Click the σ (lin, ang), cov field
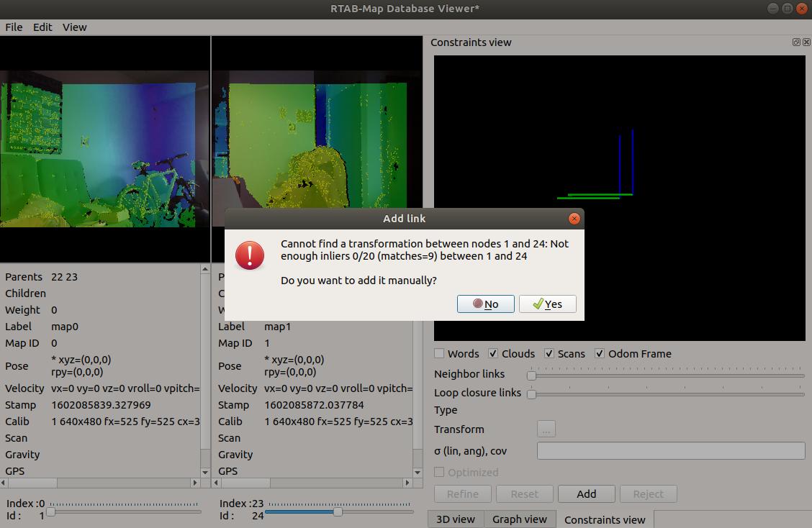The height and width of the screenshot is (528, 812). pyautogui.click(x=670, y=451)
